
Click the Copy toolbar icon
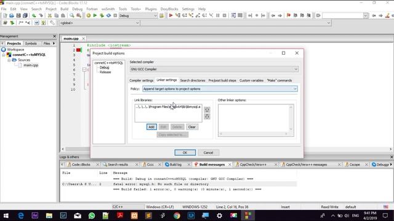(x=56, y=15)
